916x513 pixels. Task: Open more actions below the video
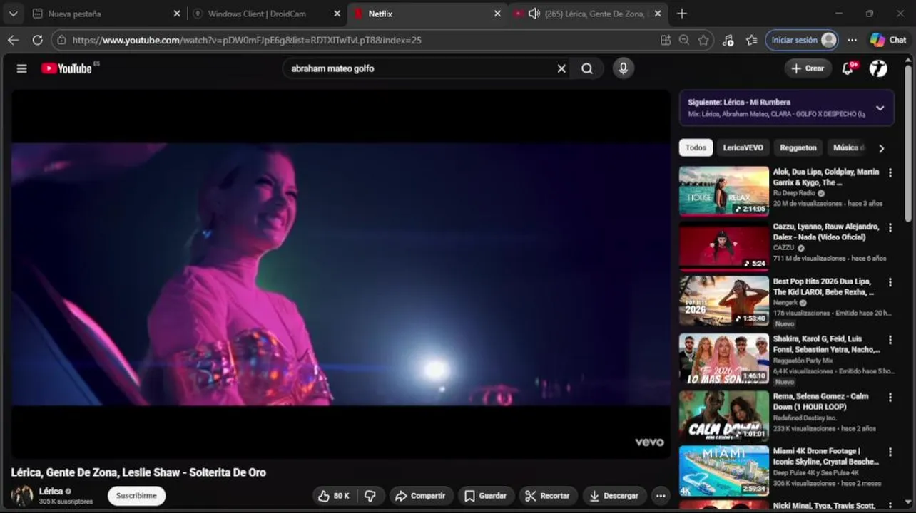click(x=661, y=496)
